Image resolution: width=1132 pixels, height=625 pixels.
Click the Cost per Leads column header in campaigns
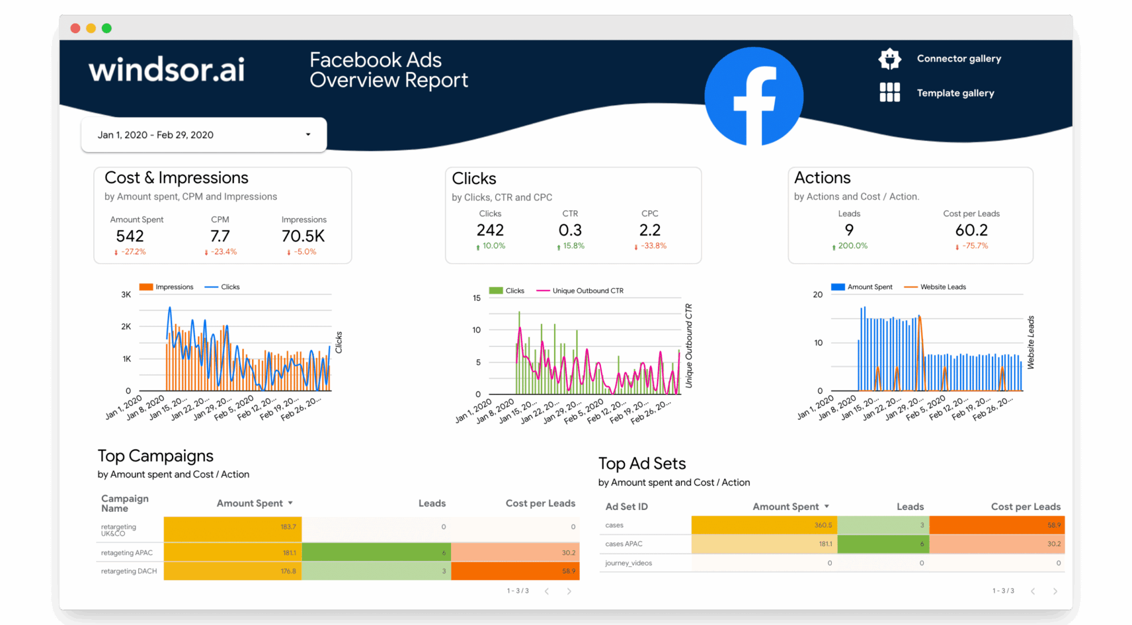tap(540, 503)
